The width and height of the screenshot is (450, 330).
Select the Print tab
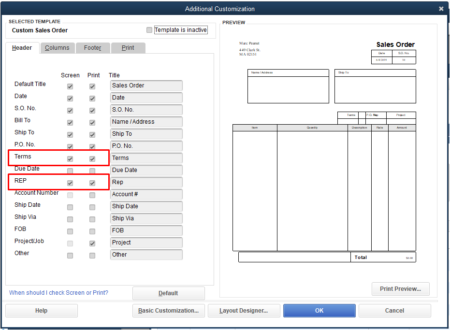tap(128, 48)
